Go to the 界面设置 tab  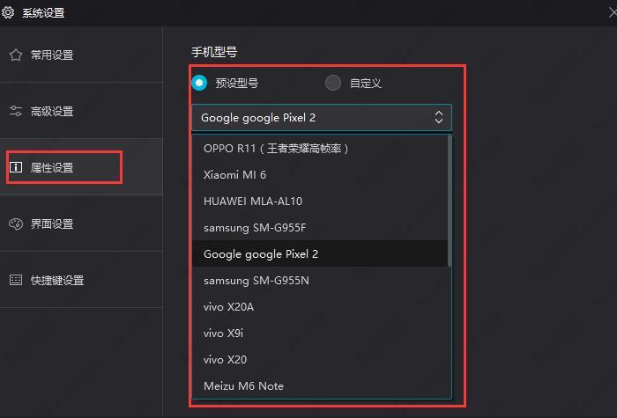click(81, 224)
